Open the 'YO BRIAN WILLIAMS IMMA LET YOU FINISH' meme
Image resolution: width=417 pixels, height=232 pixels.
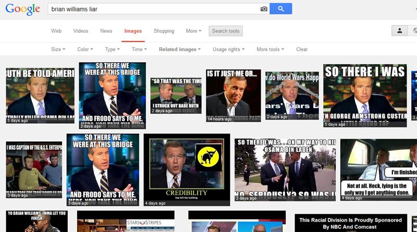pyautogui.click(x=36, y=222)
